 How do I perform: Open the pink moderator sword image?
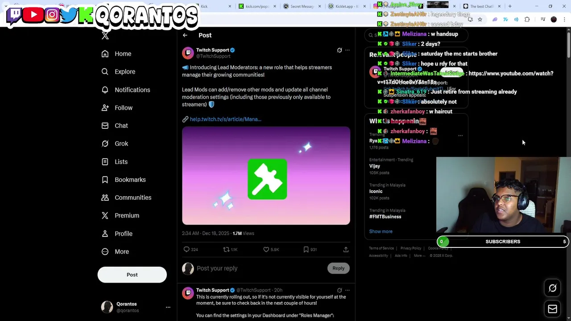pos(266,176)
